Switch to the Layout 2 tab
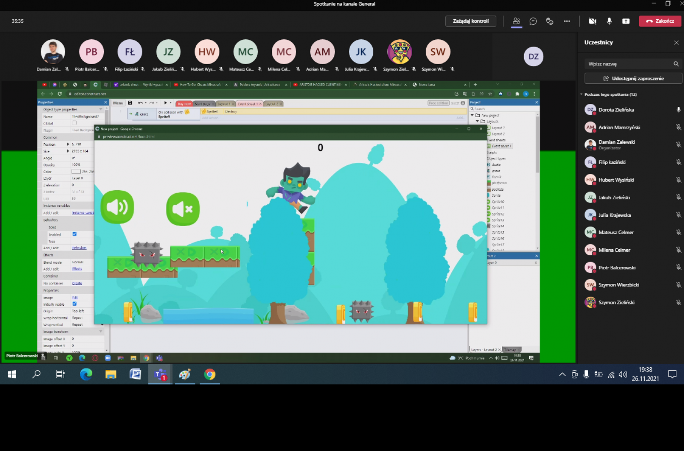This screenshot has height=451, width=684. tap(273, 104)
